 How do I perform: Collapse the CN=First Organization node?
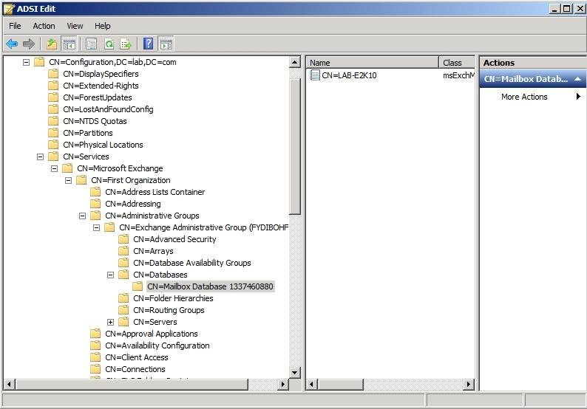coord(68,180)
